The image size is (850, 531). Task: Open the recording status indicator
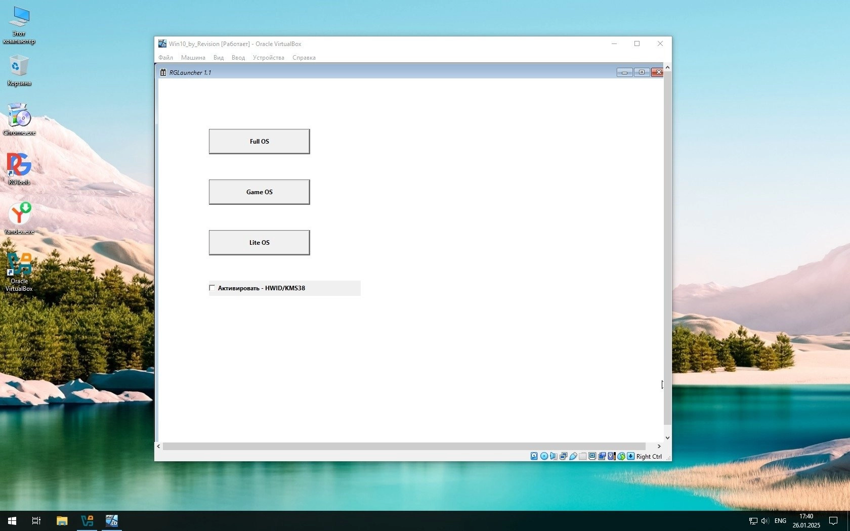coord(602,456)
